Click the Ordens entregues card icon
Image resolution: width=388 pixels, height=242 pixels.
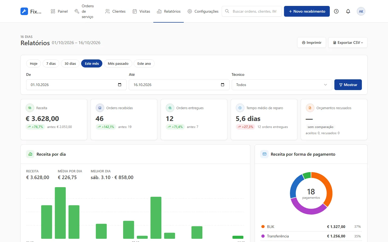[x=170, y=108]
